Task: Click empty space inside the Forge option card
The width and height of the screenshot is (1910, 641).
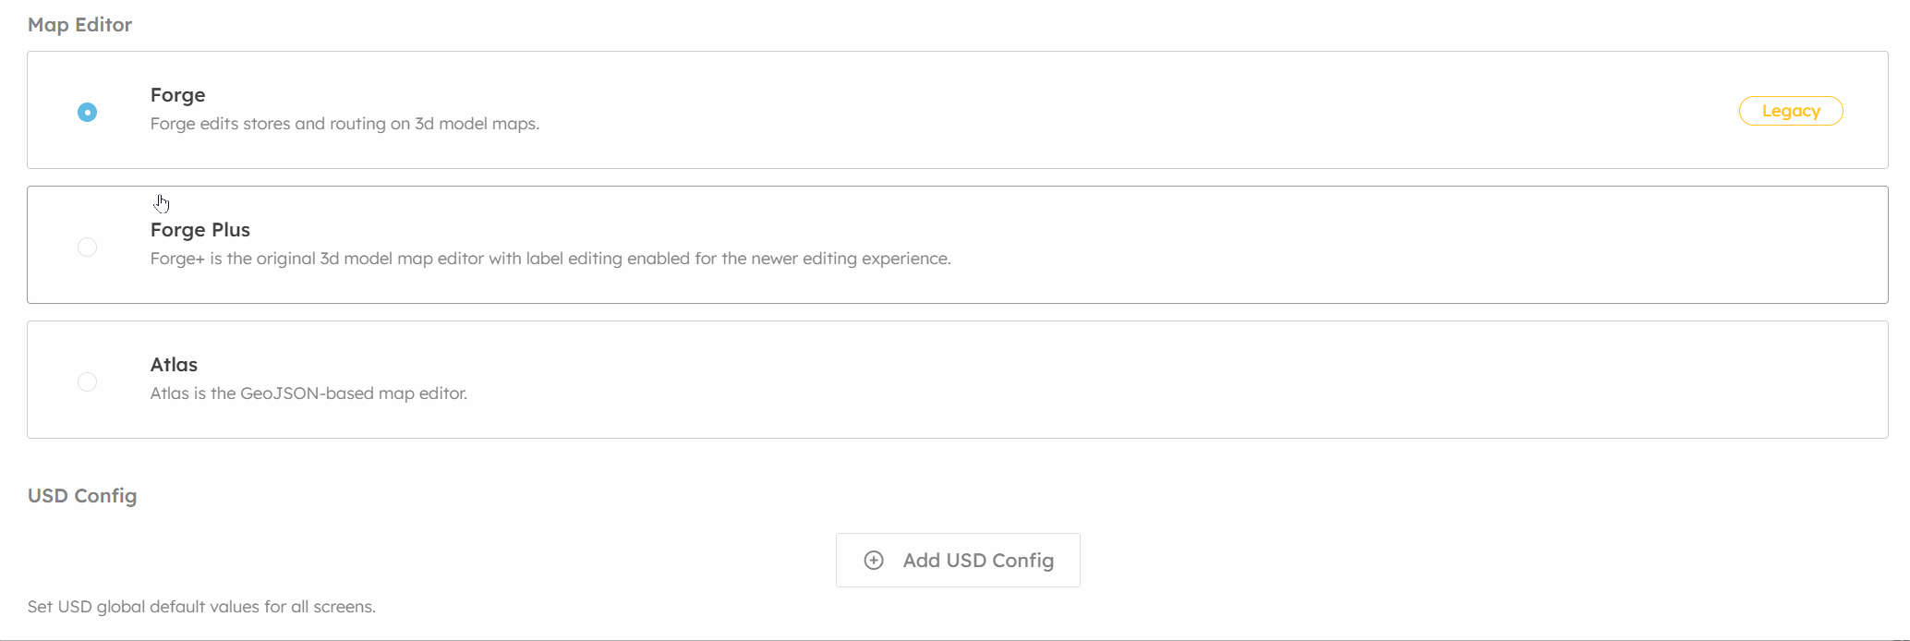Action: tap(1108, 110)
